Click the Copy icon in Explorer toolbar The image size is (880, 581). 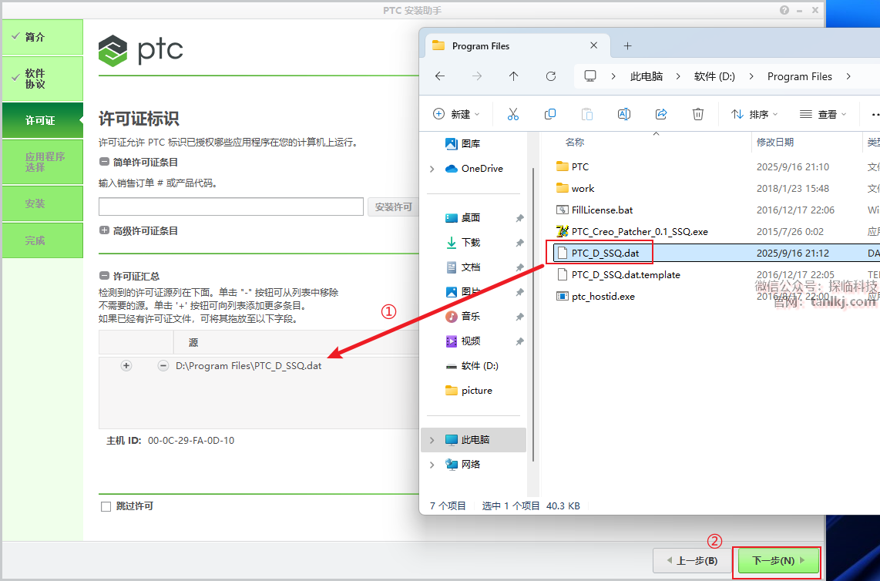click(550, 114)
